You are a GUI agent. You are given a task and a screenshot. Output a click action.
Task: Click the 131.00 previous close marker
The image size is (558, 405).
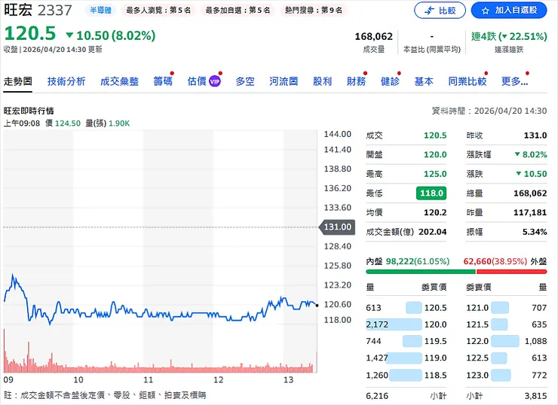(337, 227)
